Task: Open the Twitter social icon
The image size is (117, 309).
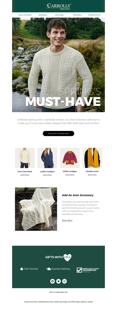Action: pos(58,281)
